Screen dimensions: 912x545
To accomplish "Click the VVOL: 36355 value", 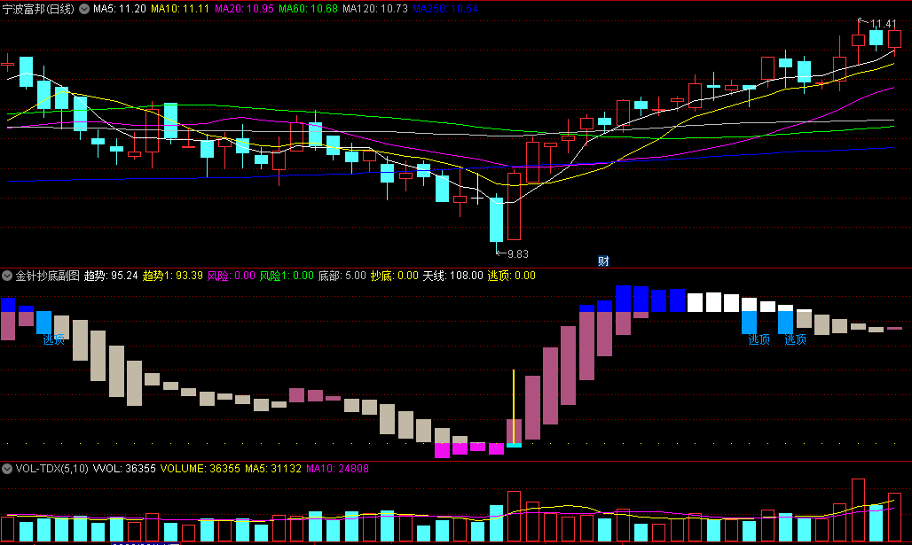I will pyautogui.click(x=124, y=468).
